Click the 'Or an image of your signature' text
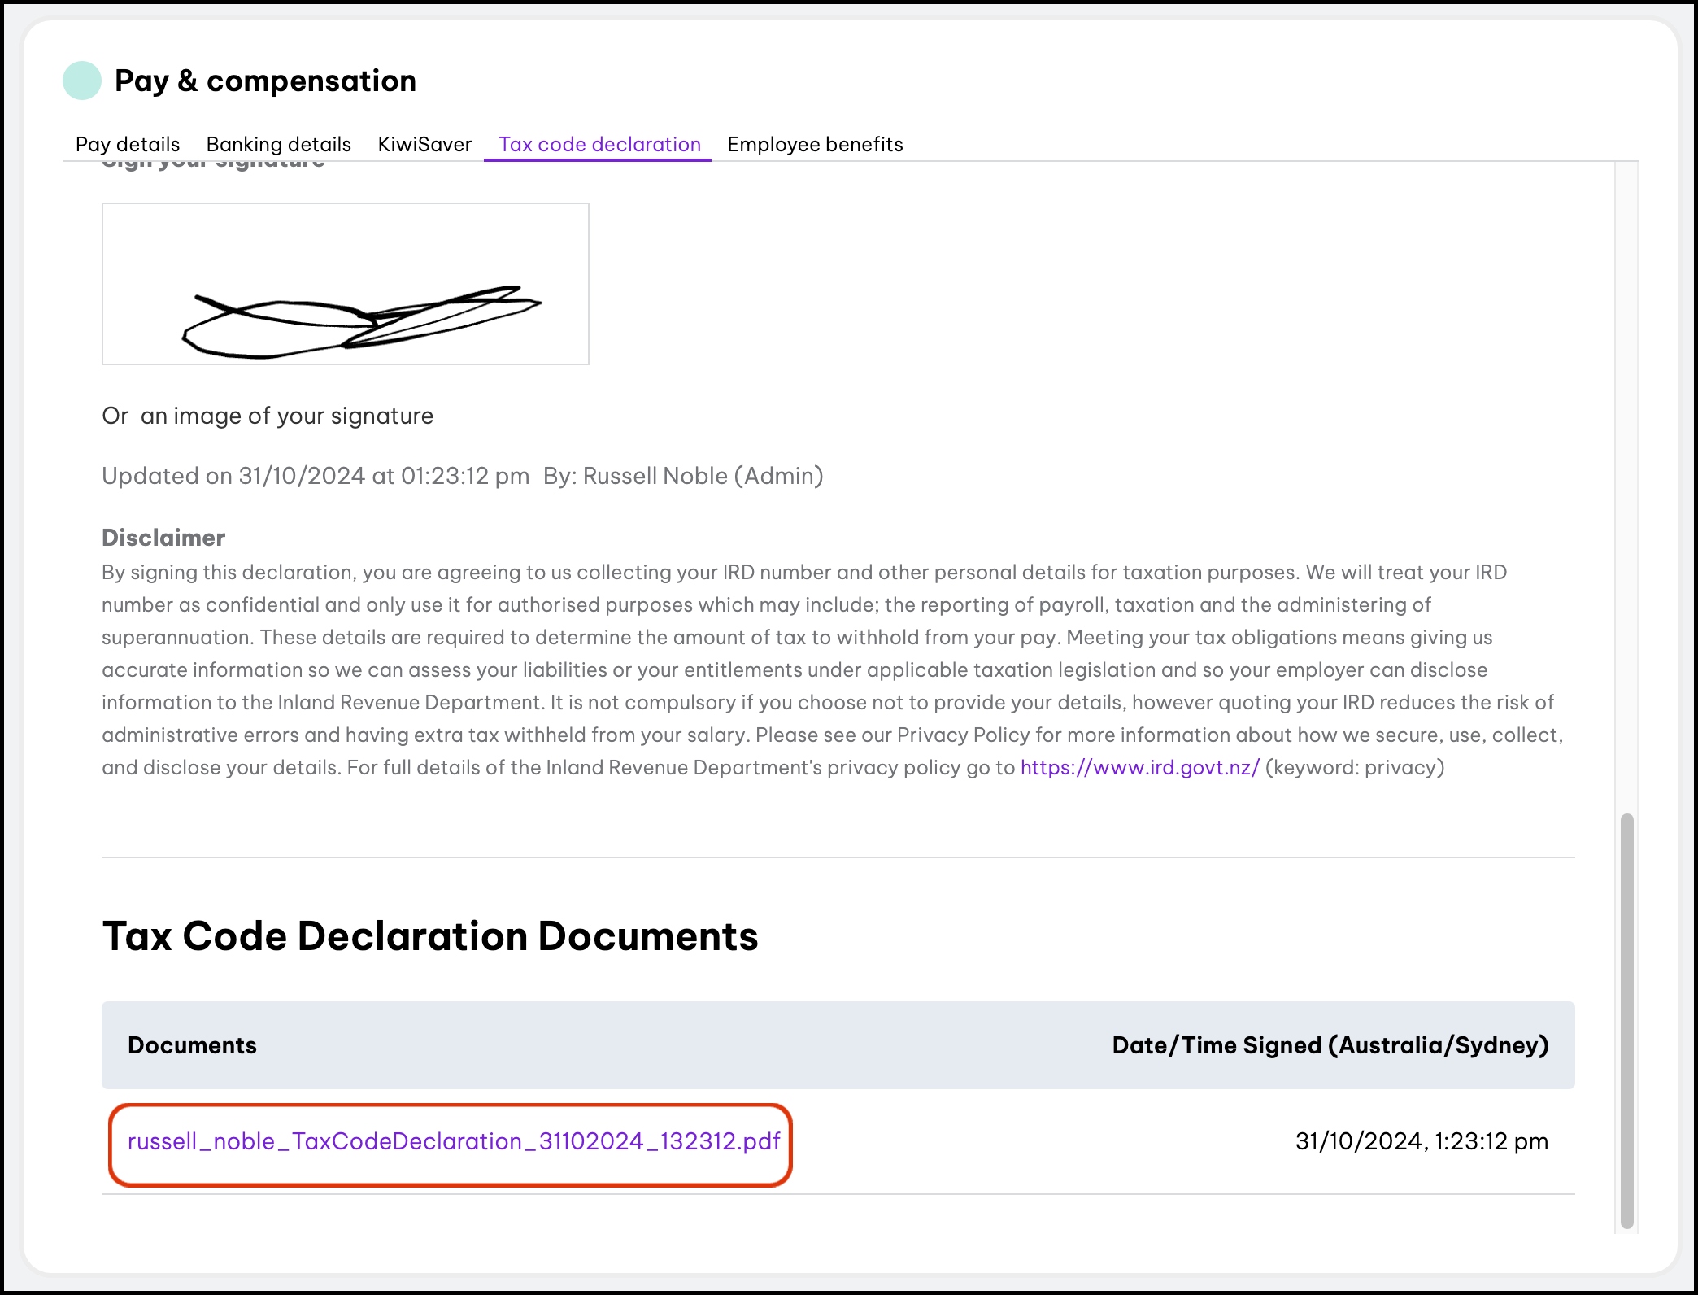The width and height of the screenshot is (1698, 1295). tap(268, 416)
